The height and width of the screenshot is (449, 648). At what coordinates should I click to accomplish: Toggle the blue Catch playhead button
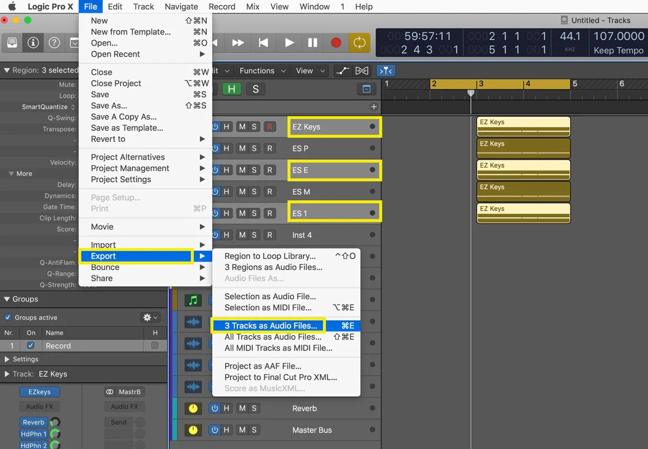tap(386, 71)
